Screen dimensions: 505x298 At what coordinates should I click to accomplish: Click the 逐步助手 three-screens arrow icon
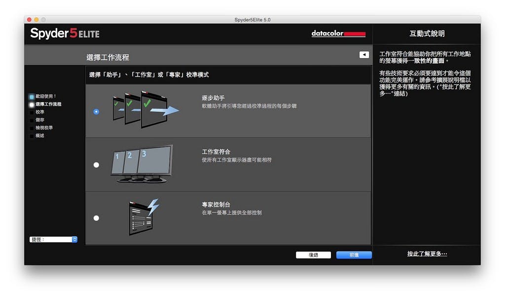pos(145,110)
